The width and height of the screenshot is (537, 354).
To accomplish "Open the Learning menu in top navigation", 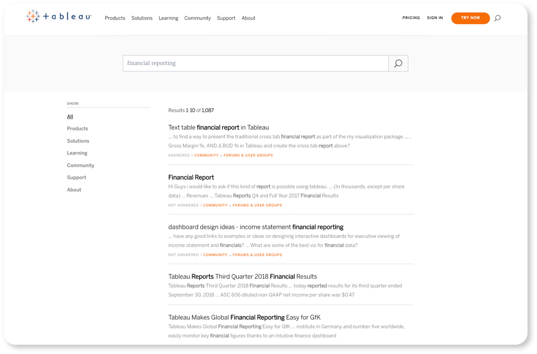I will pyautogui.click(x=168, y=18).
